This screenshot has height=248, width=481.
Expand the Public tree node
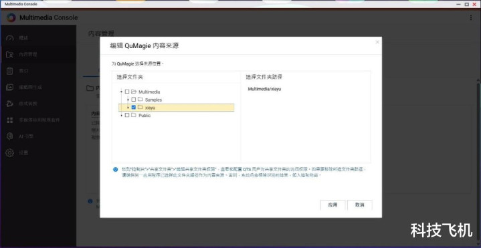(122, 115)
